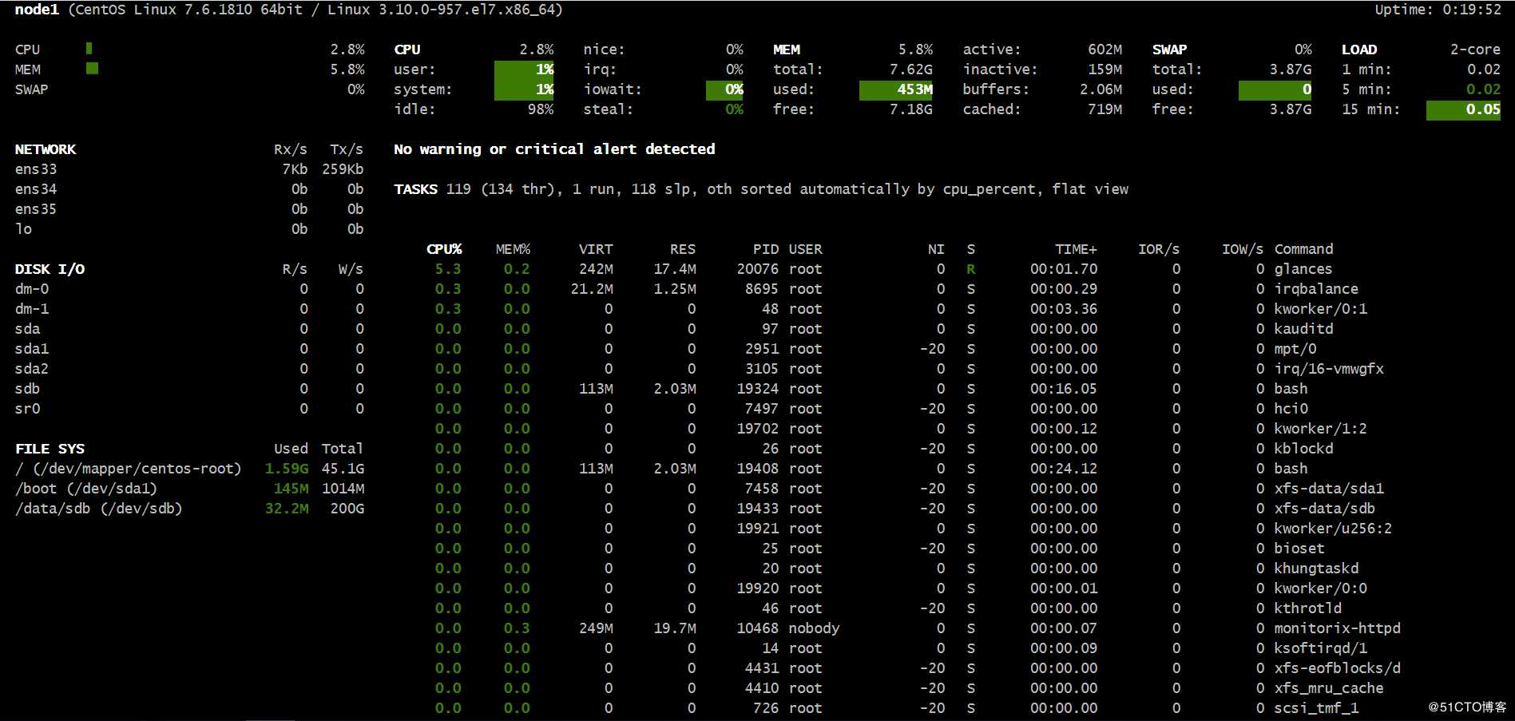Click the active 602M memory value
Screen dimensions: 1515x721
[x=1105, y=50]
